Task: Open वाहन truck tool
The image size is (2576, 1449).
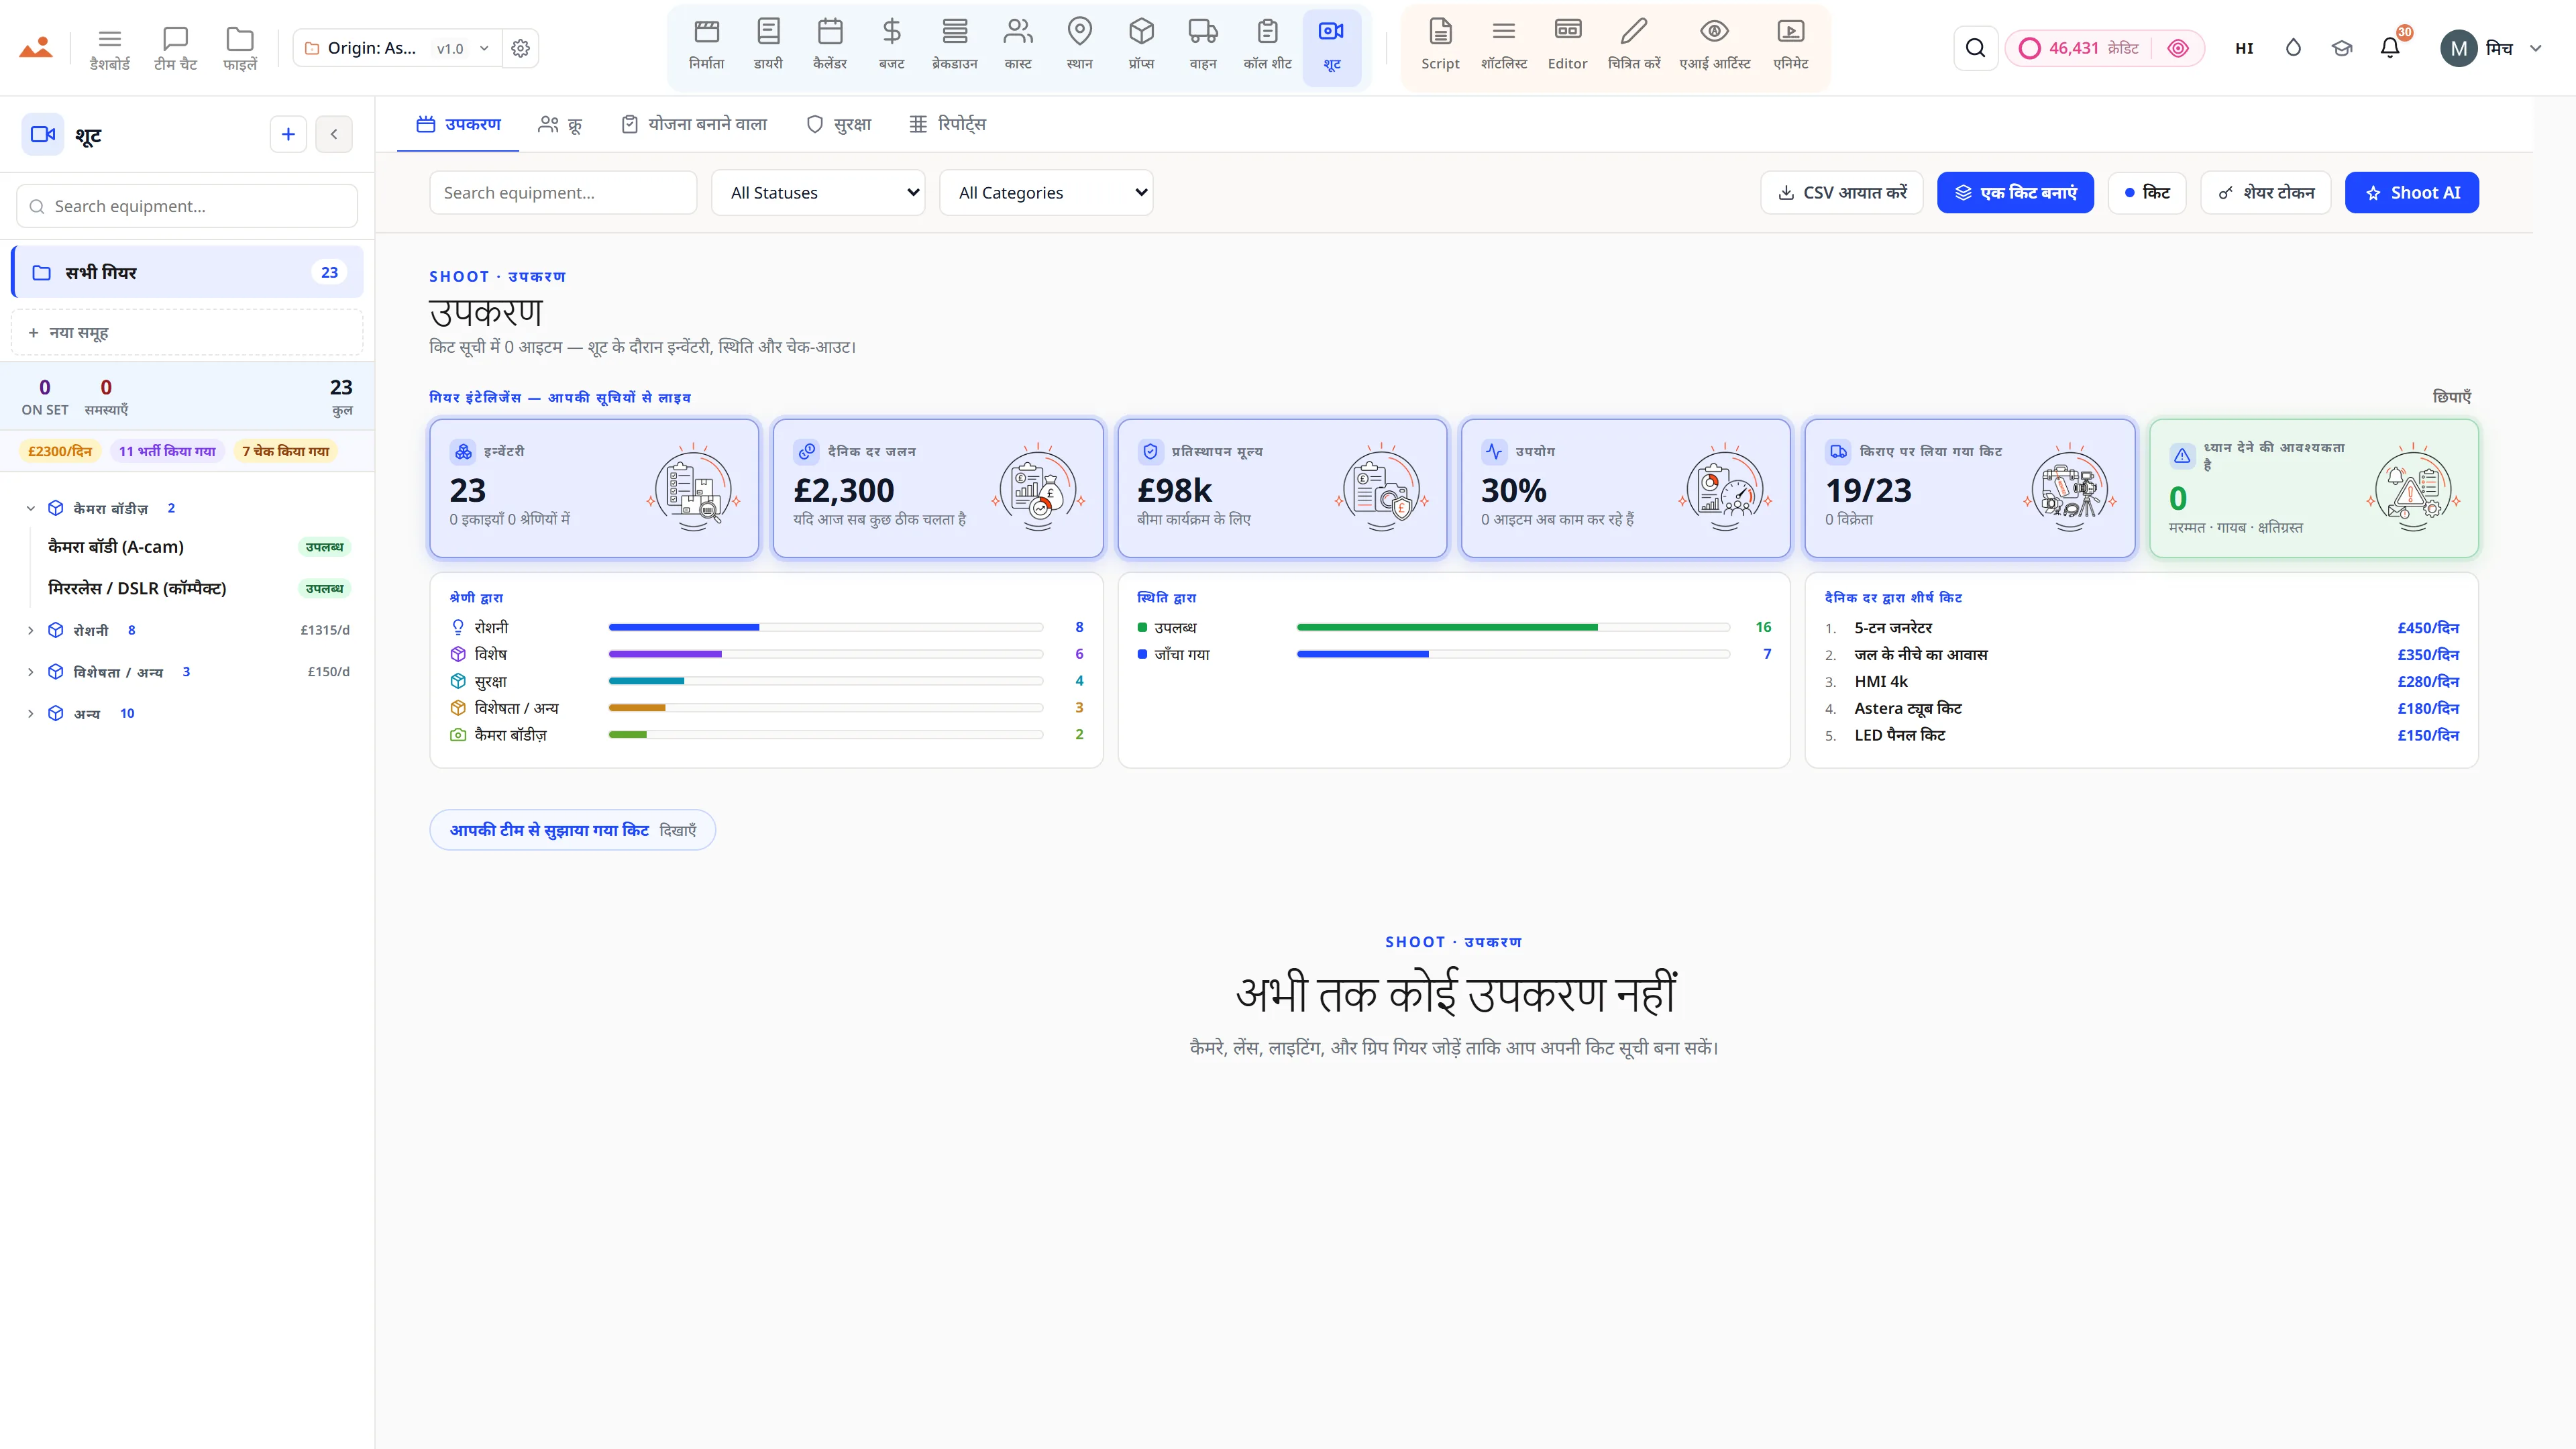Action: [x=1203, y=47]
